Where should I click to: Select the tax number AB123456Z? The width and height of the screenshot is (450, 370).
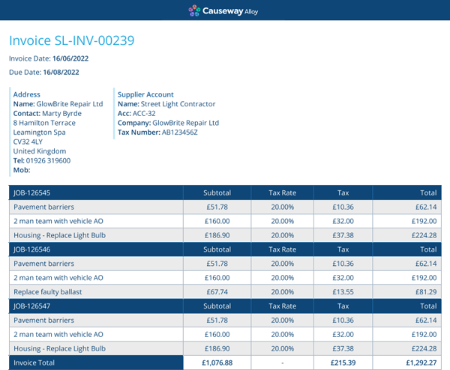click(180, 133)
